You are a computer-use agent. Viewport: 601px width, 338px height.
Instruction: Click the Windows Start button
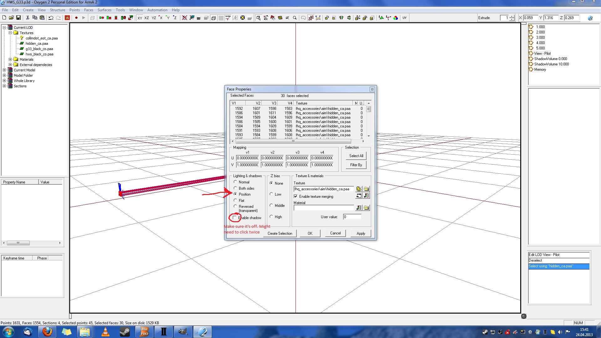[8, 332]
